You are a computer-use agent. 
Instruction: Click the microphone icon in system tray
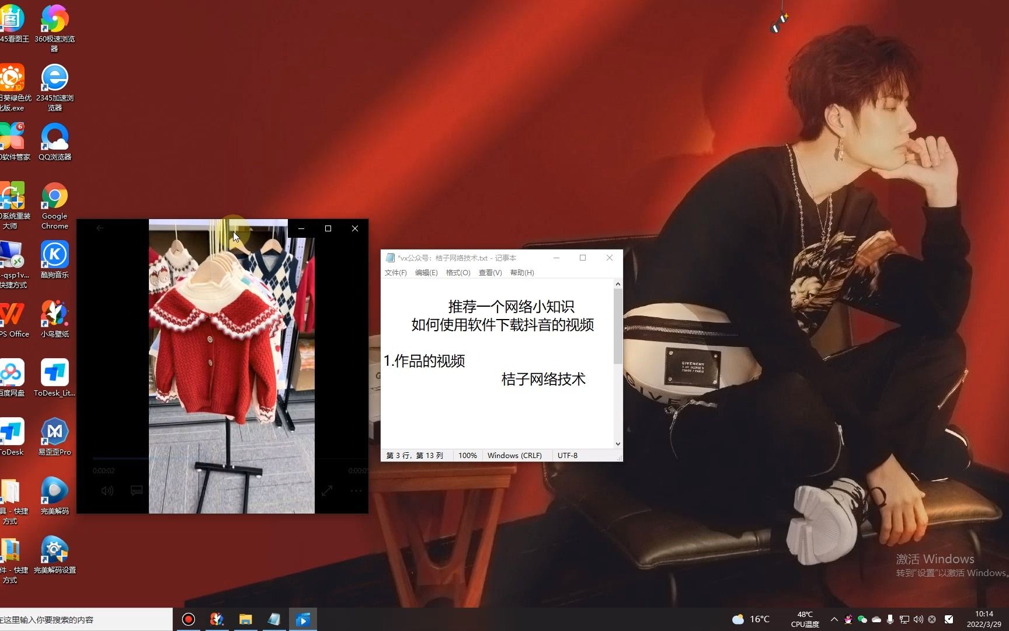(x=890, y=619)
